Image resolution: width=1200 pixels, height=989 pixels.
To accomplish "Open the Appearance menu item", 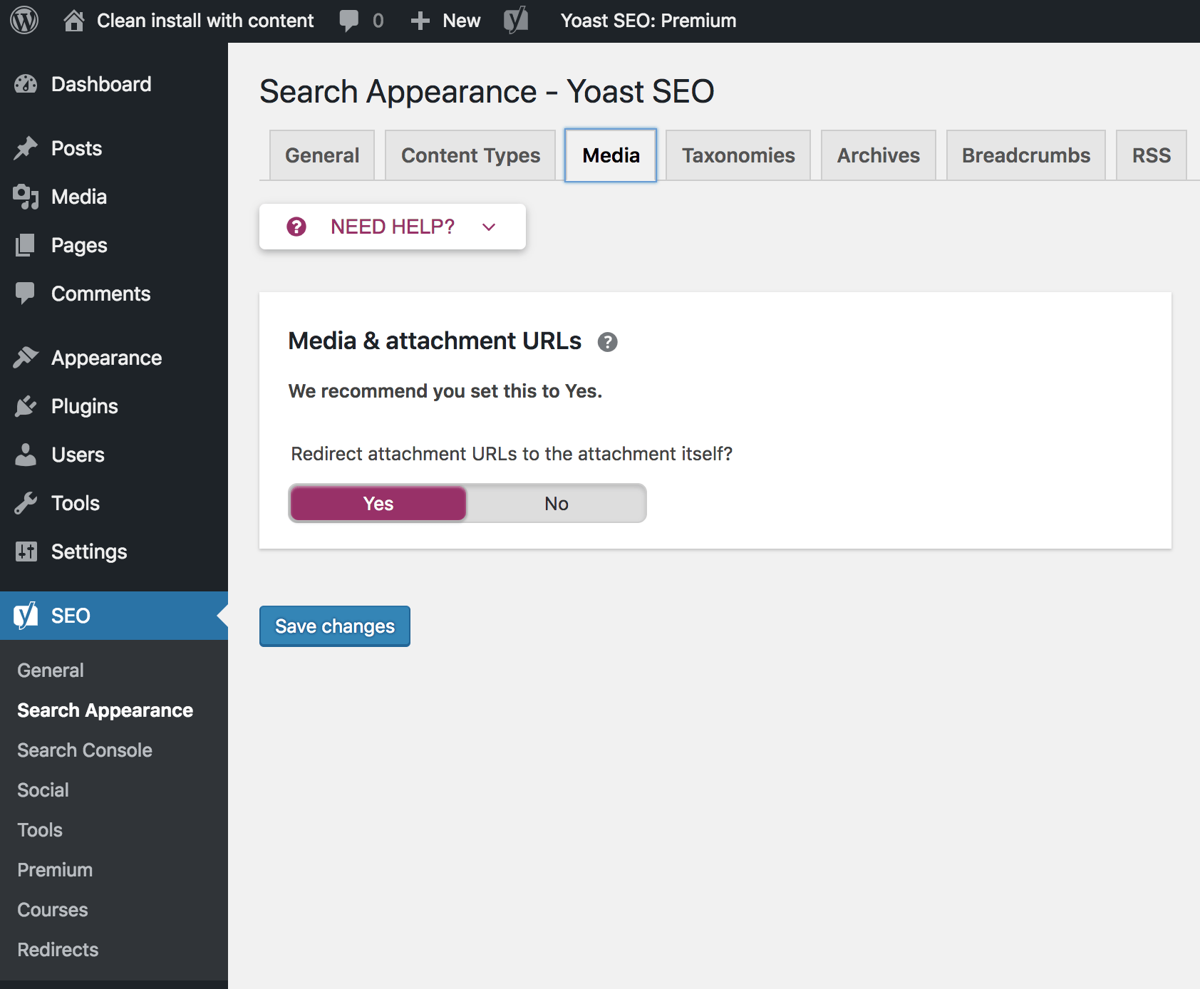I will point(114,358).
